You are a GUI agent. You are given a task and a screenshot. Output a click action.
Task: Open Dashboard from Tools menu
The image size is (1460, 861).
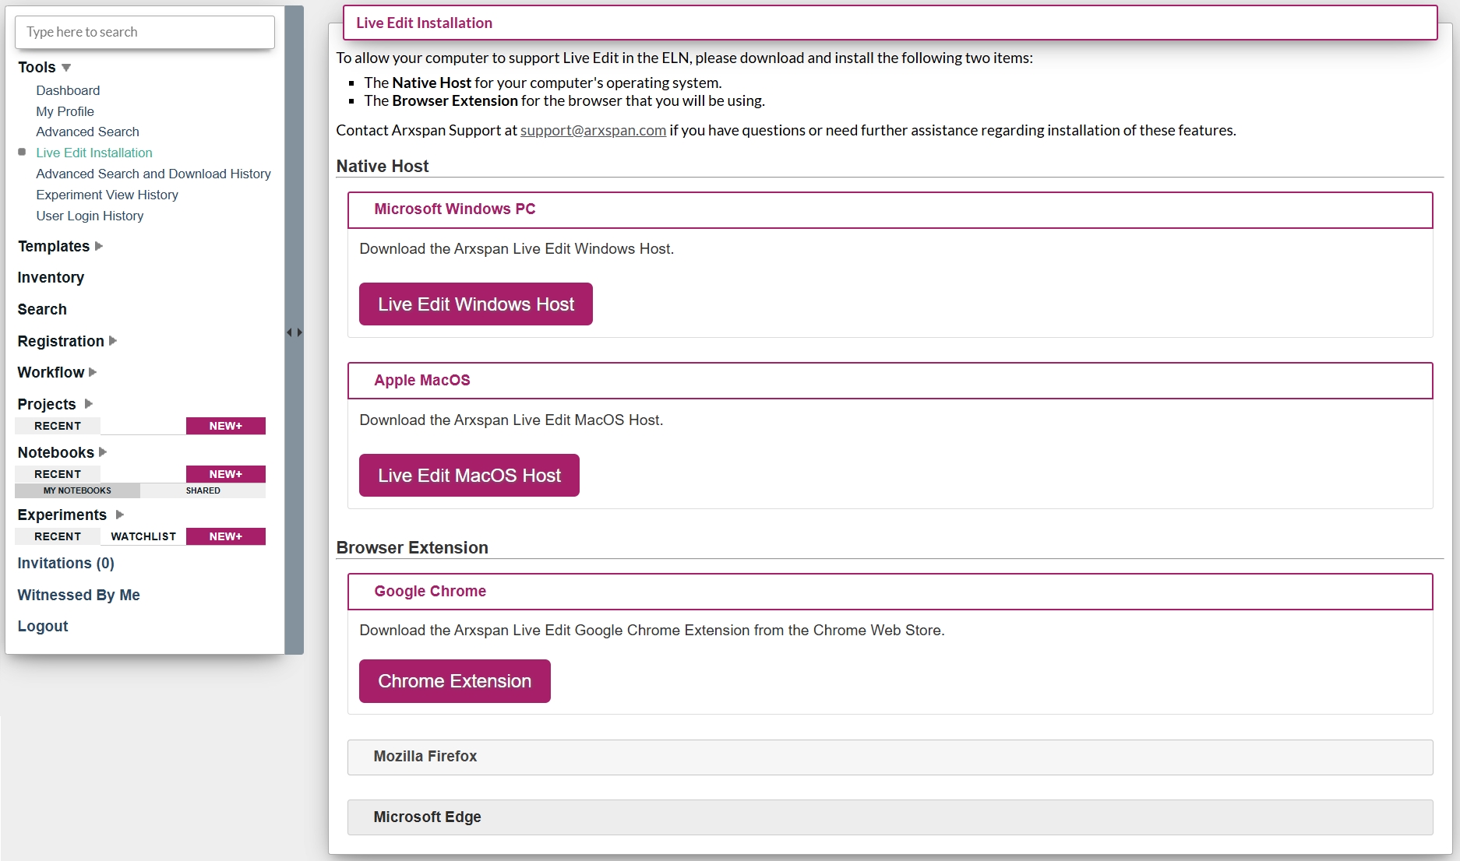pyautogui.click(x=68, y=90)
